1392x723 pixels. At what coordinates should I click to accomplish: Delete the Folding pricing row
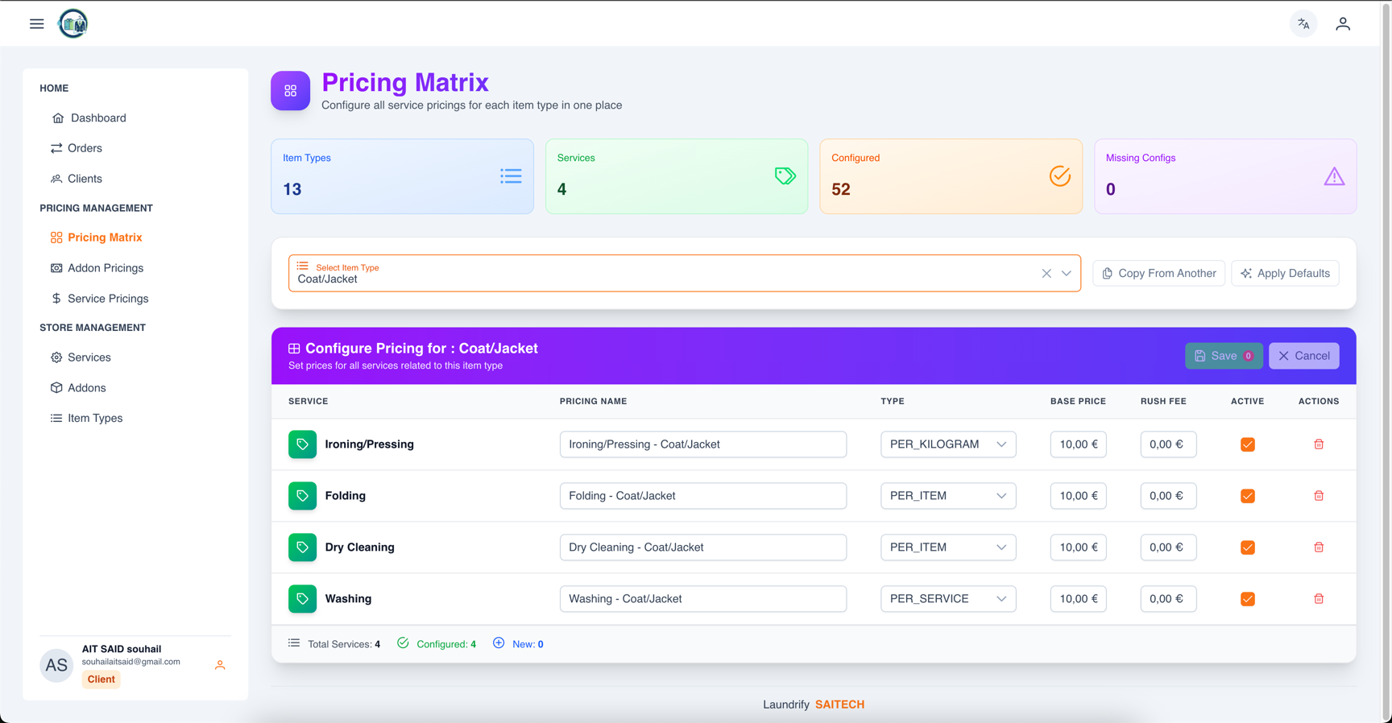point(1319,496)
